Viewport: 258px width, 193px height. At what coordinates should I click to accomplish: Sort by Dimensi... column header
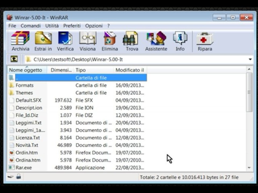coord(60,70)
